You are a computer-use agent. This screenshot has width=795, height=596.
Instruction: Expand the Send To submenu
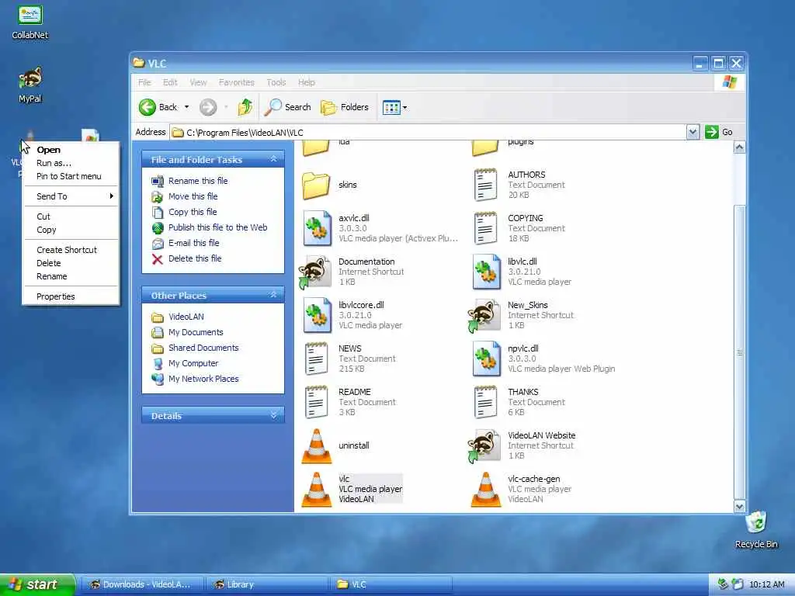point(71,196)
